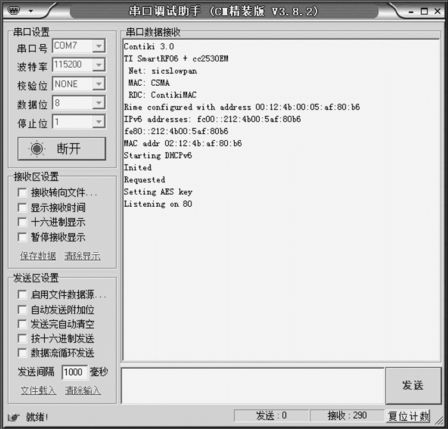
Task: Open the 停止位 dropdown
Action: click(x=99, y=122)
